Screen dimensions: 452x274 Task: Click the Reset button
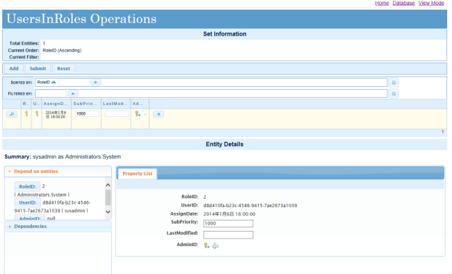63,69
